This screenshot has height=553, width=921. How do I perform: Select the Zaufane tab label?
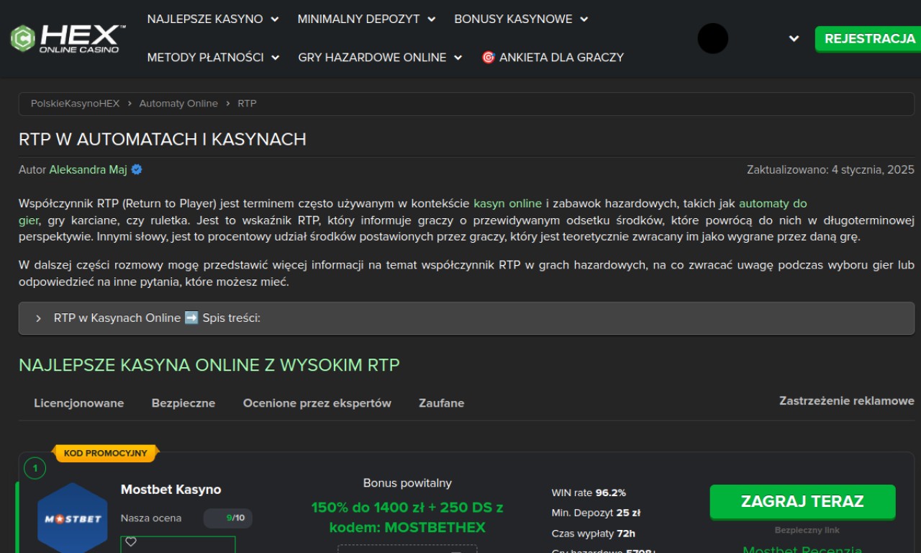(441, 403)
